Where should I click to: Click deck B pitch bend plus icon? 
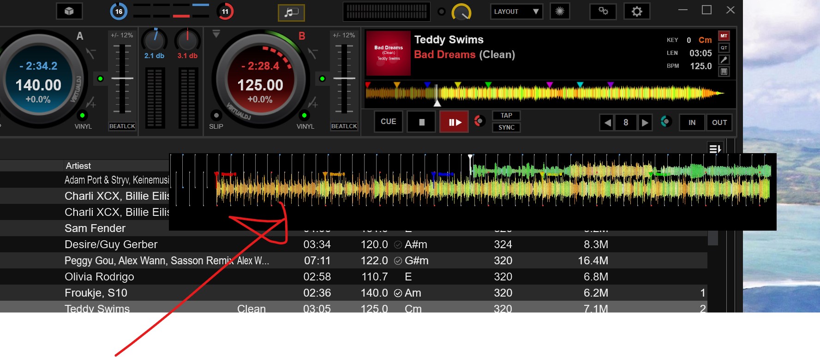pyautogui.click(x=313, y=102)
